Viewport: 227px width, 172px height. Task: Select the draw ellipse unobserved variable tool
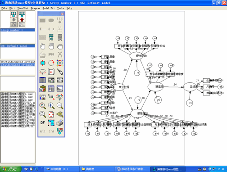(51, 20)
